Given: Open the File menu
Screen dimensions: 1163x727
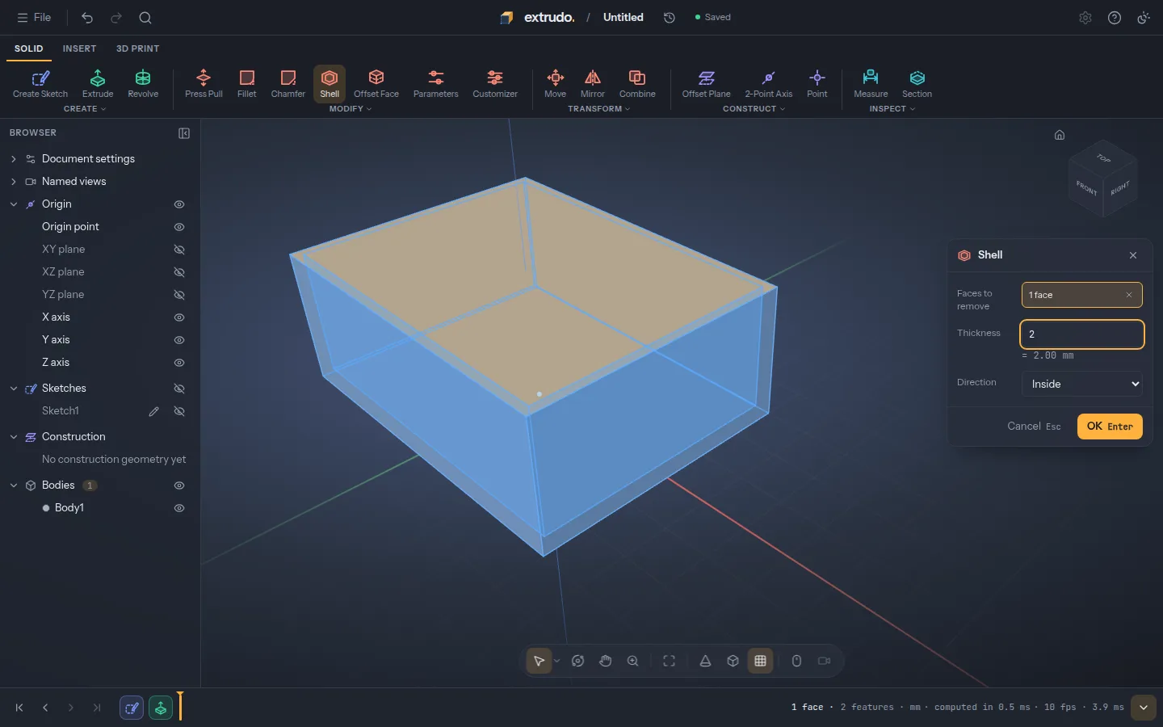Looking at the screenshot, I should [x=34, y=17].
